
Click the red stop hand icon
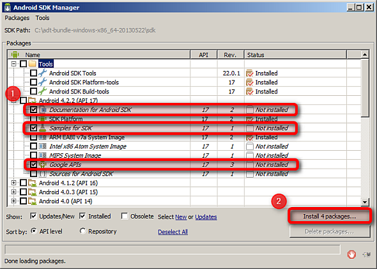351,254
